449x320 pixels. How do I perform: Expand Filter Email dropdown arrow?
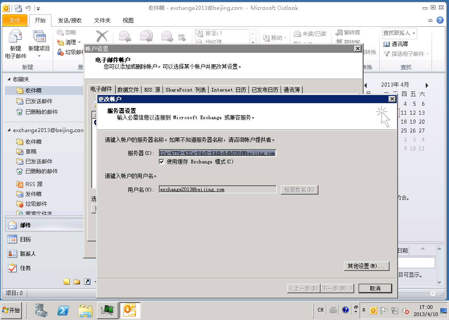(x=427, y=54)
